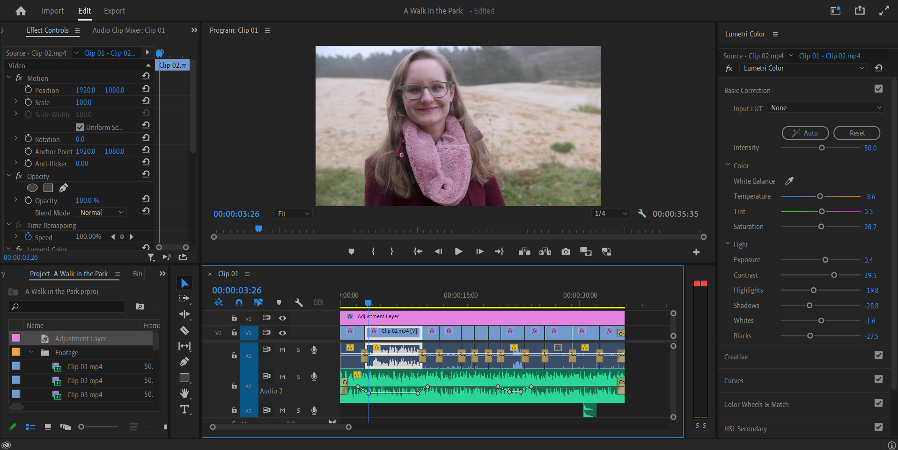Open Lumetri Color panel menu

pos(775,34)
